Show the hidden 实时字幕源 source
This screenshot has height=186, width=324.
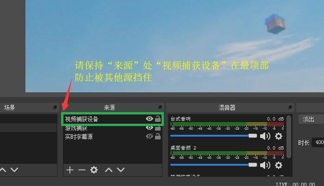(x=150, y=136)
